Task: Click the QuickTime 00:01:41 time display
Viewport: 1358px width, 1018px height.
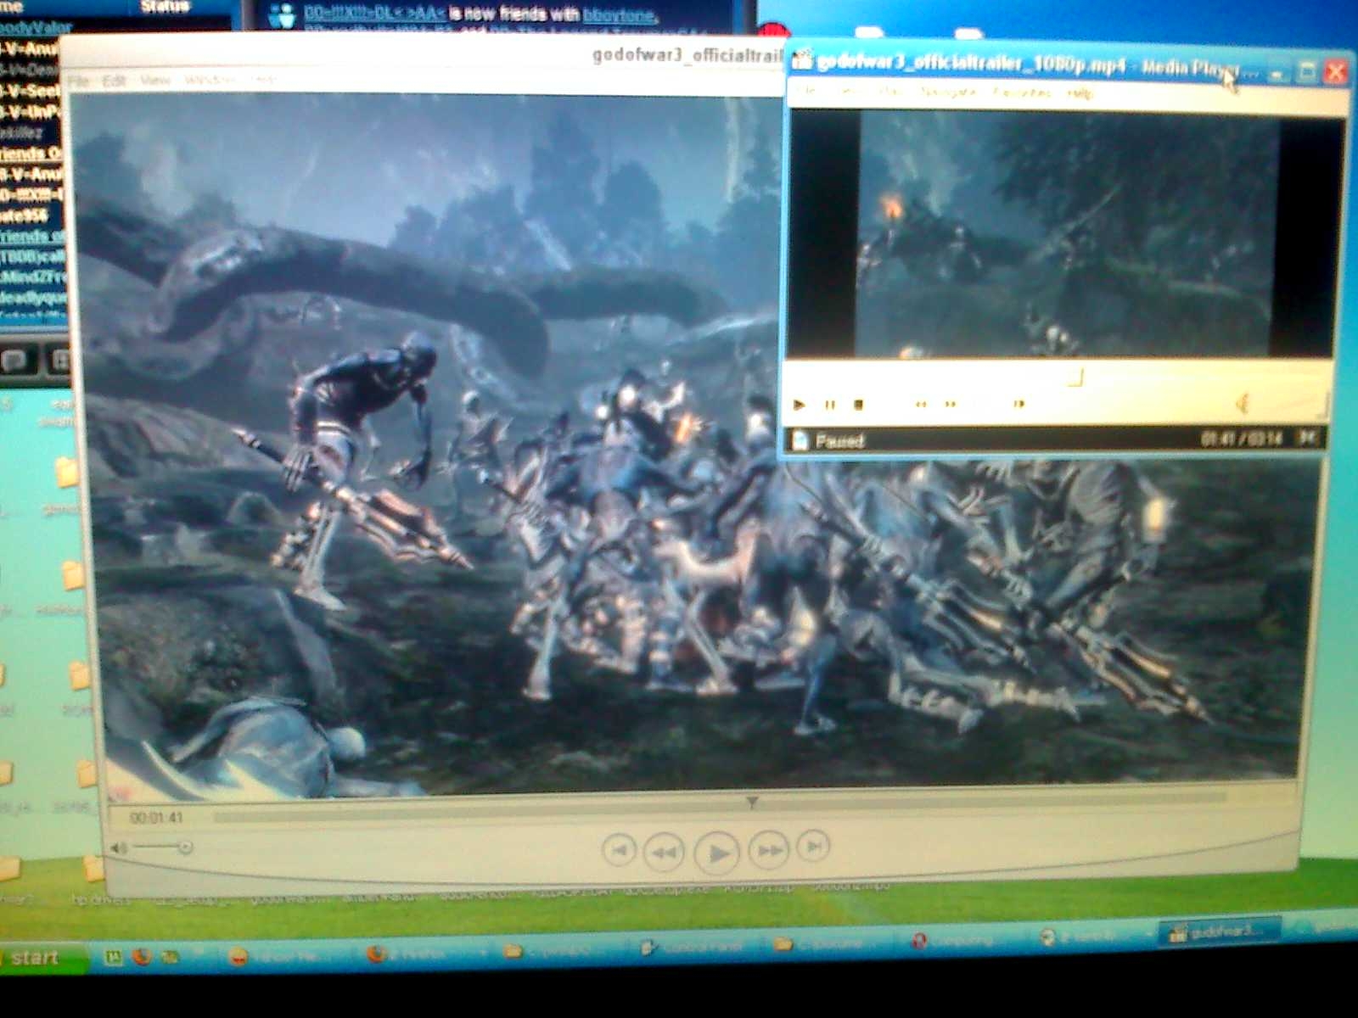Action: (x=156, y=818)
